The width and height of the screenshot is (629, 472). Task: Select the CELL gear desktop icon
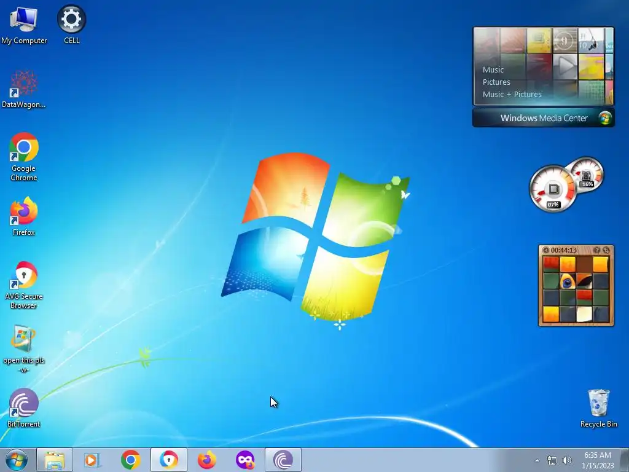point(71,25)
